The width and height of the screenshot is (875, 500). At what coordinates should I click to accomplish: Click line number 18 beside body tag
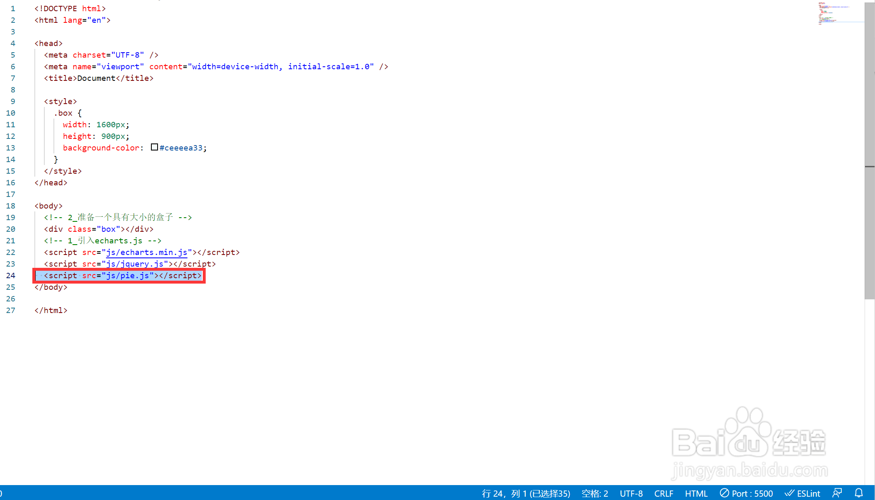11,206
